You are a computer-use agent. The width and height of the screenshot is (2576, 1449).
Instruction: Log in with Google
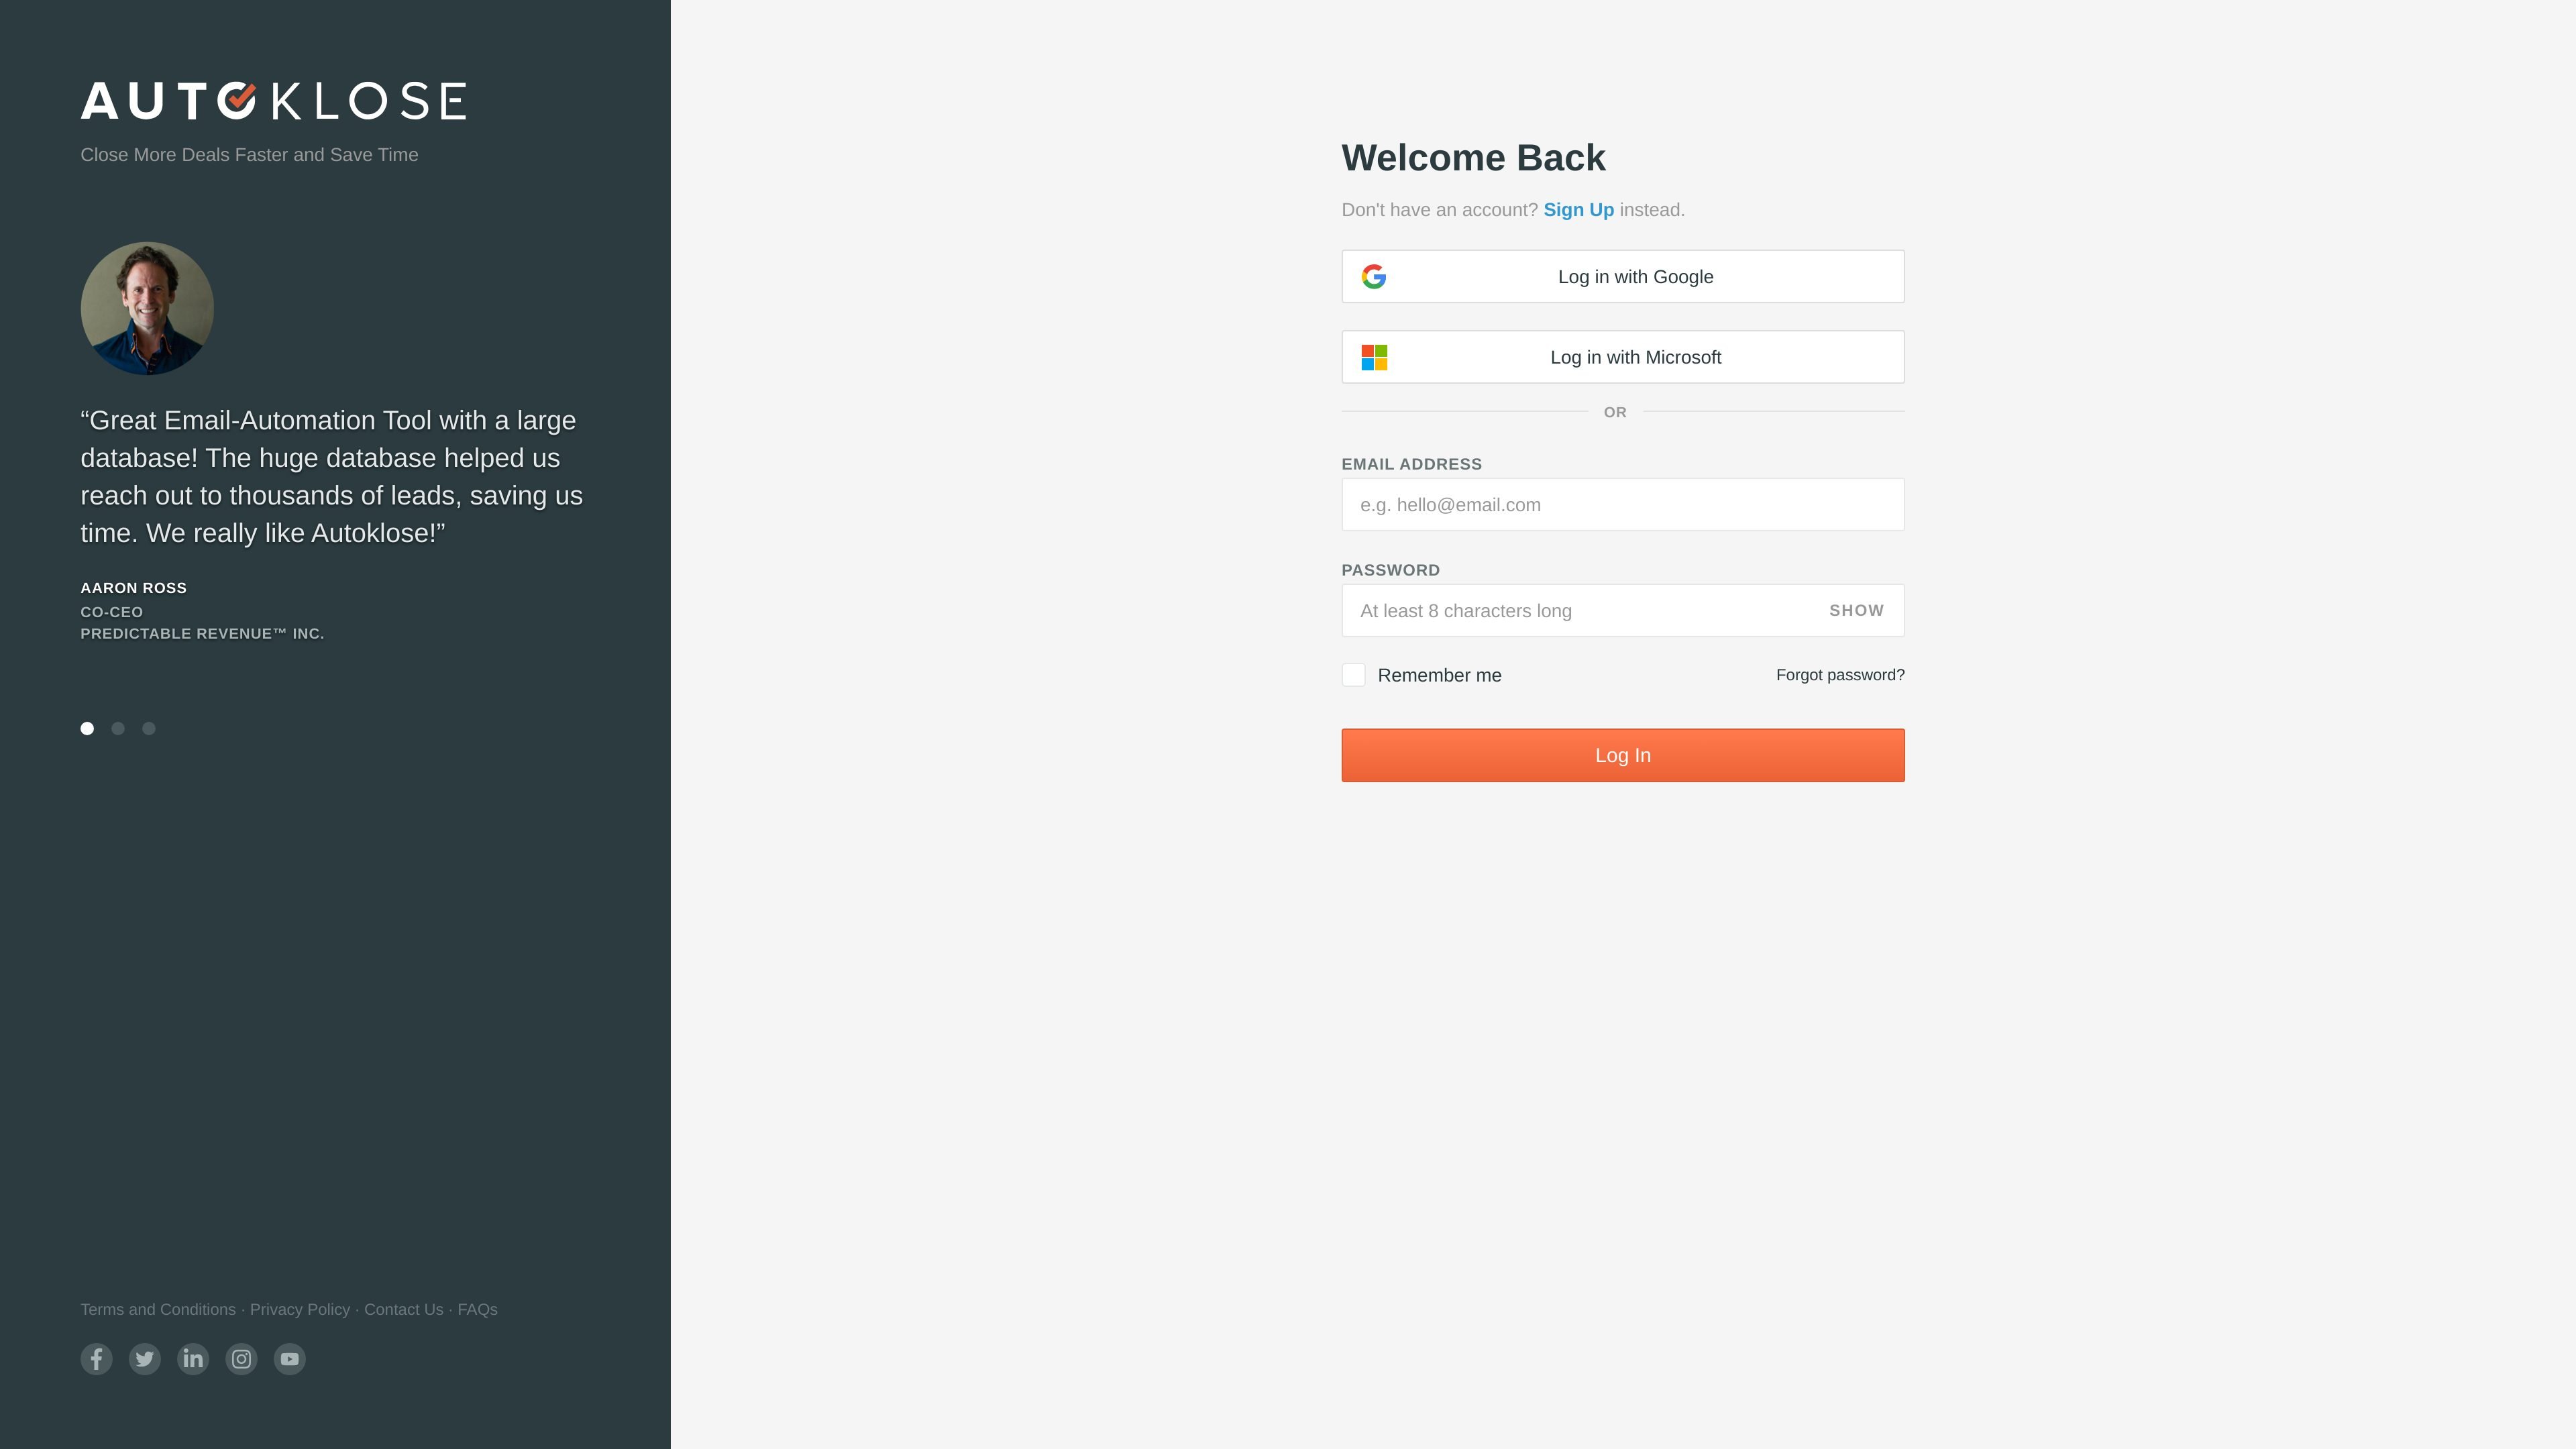[x=1623, y=276]
